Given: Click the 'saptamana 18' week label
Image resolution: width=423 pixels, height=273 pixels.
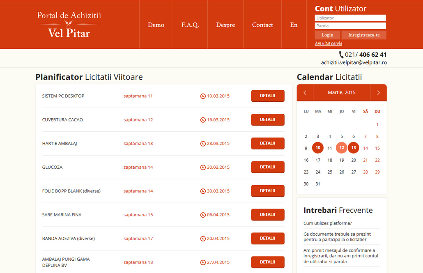Looking at the screenshot, I should coord(138,262).
